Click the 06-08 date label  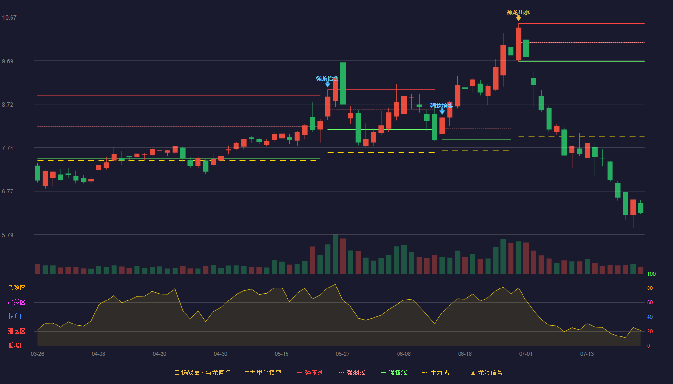click(404, 354)
